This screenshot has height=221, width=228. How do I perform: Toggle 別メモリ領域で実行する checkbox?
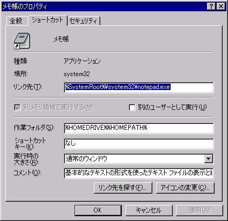click(17, 108)
